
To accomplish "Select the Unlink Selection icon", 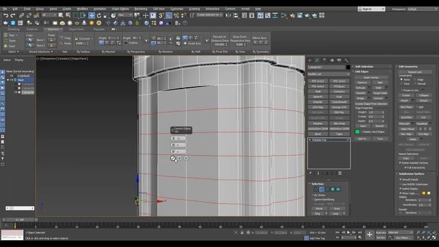I will coord(29,16).
